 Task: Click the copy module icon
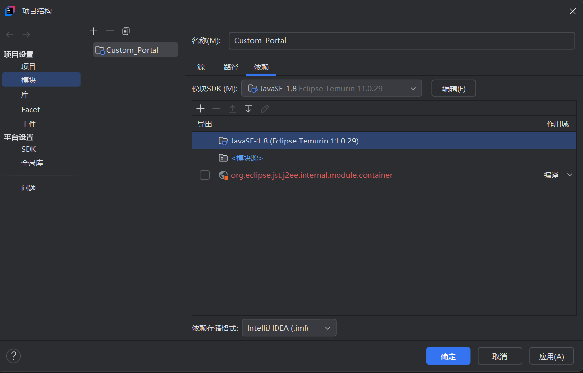pyautogui.click(x=126, y=31)
